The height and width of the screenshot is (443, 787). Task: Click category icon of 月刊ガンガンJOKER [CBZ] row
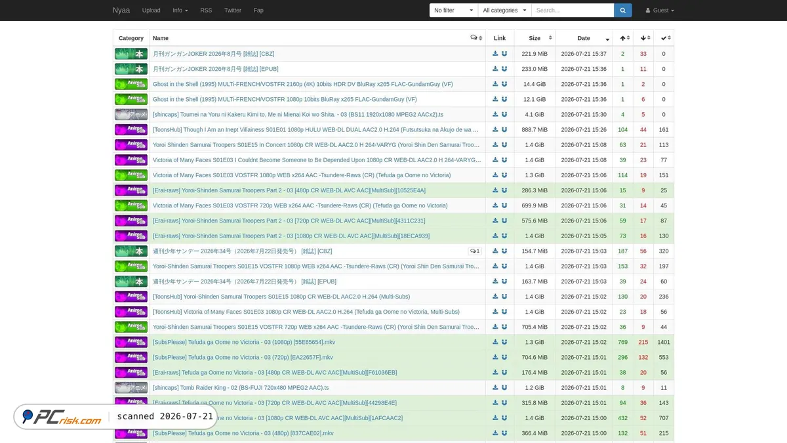[x=131, y=54]
